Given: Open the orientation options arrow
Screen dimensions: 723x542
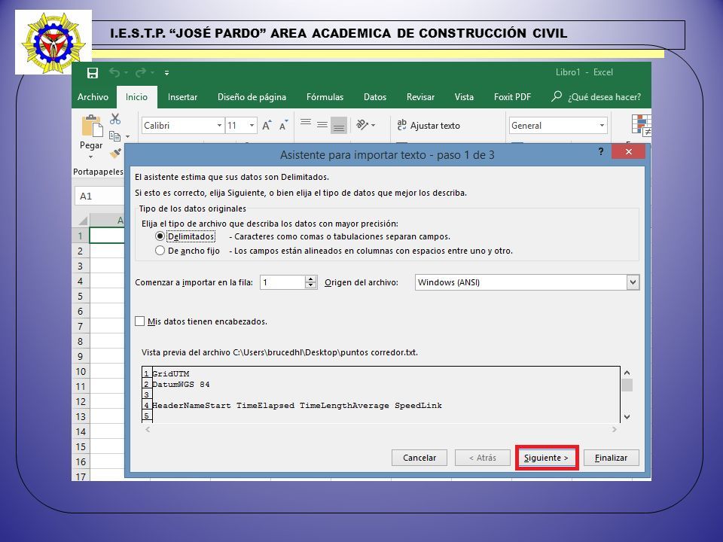Looking at the screenshot, I should click(373, 126).
